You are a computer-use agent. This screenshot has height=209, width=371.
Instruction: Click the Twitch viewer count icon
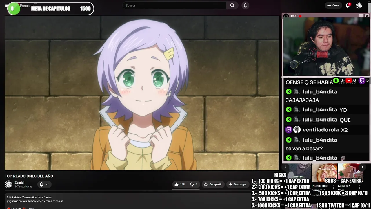point(362,80)
